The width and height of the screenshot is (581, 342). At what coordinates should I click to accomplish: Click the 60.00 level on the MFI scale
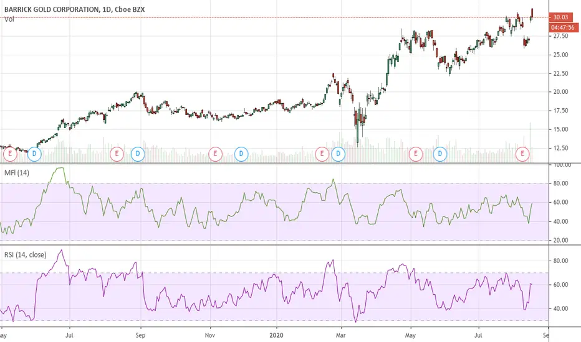click(560, 202)
